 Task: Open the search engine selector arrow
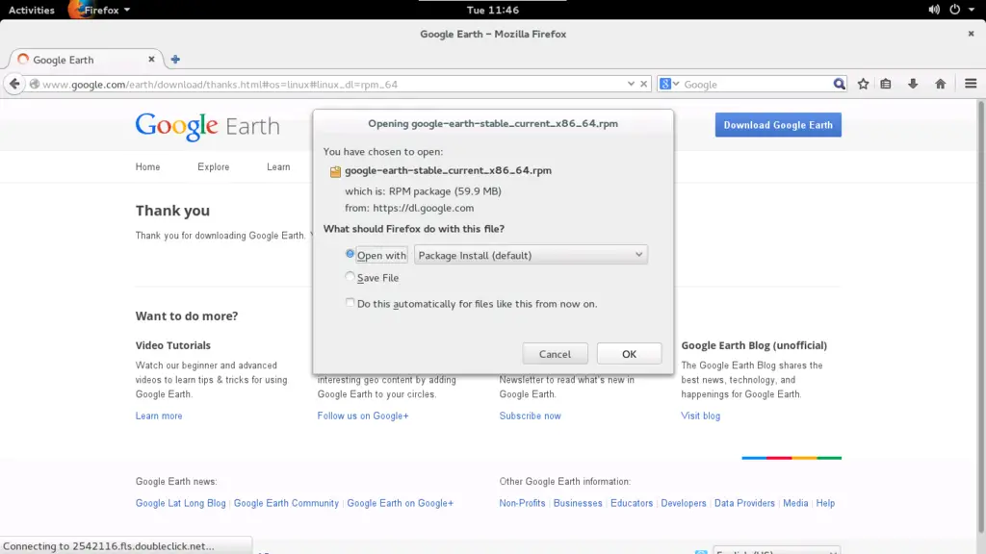click(x=676, y=84)
